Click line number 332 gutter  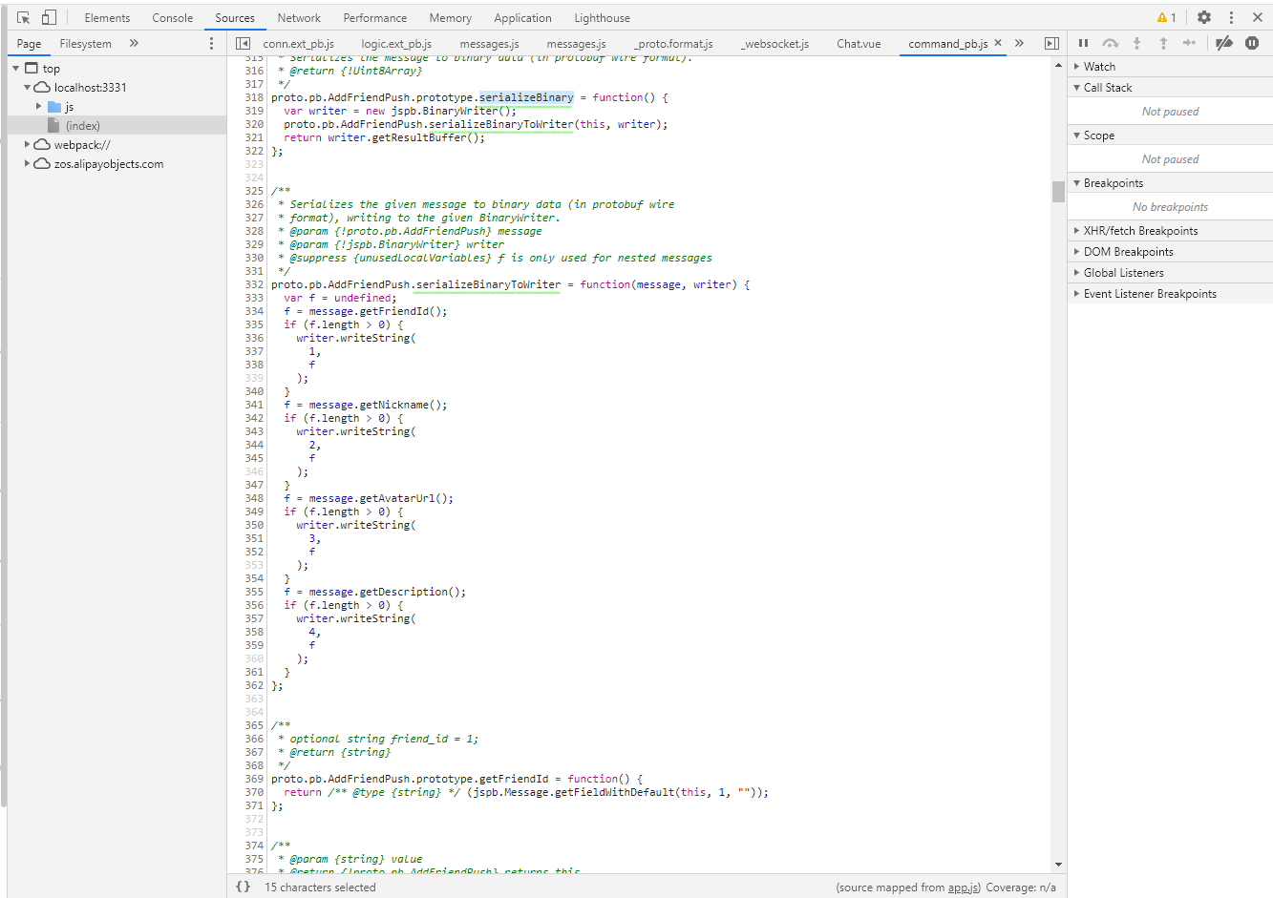[x=254, y=284]
